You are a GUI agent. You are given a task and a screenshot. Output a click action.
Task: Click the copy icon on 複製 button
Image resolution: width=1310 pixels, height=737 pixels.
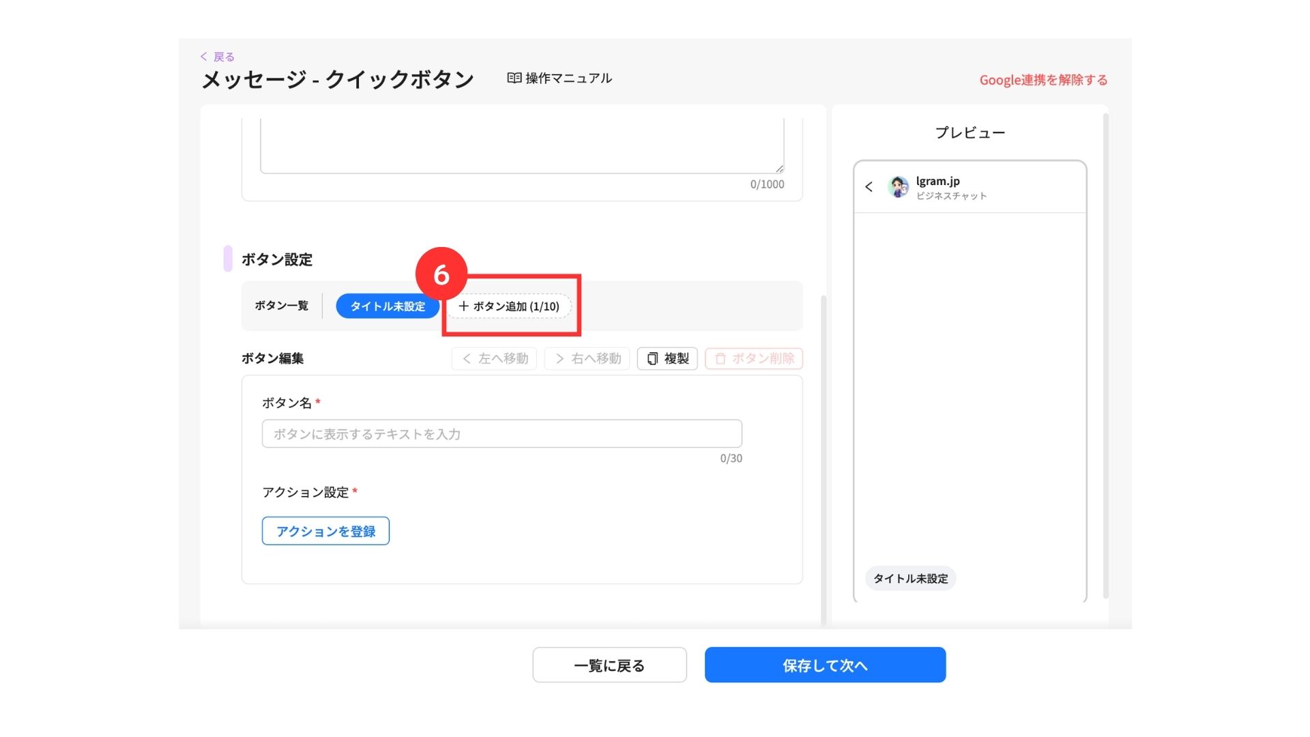click(x=652, y=359)
